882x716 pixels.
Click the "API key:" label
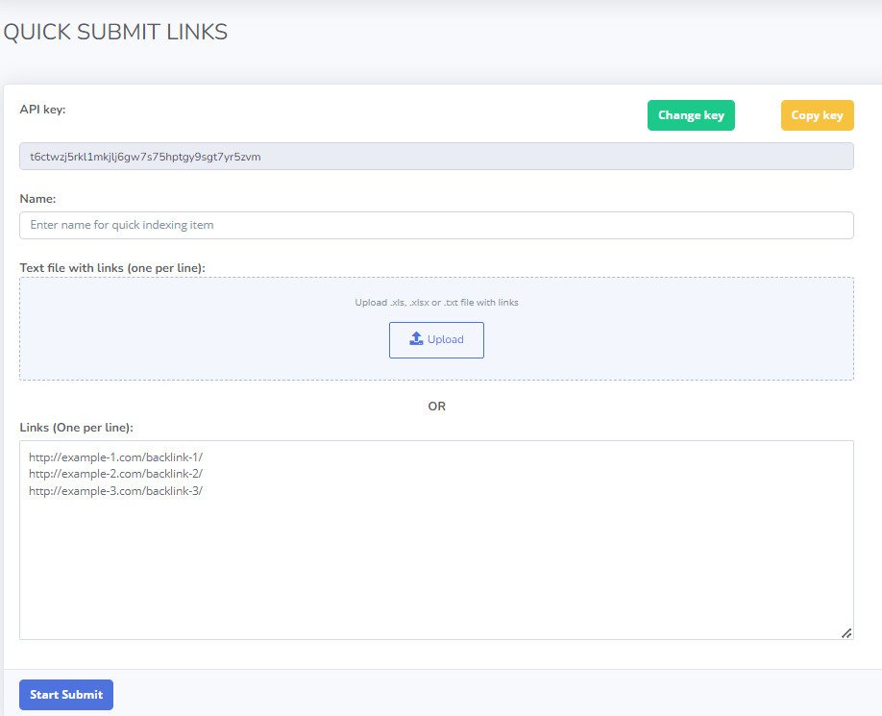42,109
